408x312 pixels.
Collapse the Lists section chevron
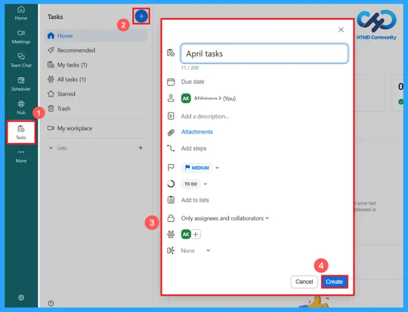51,148
